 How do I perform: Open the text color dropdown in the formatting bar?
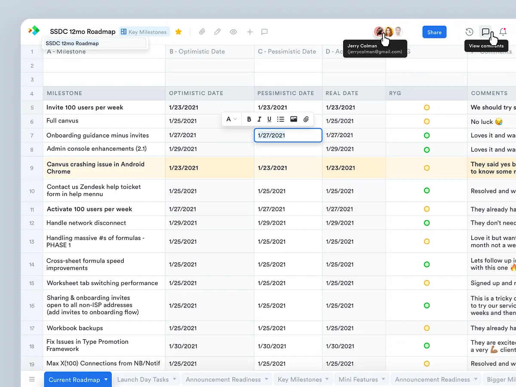tap(231, 119)
